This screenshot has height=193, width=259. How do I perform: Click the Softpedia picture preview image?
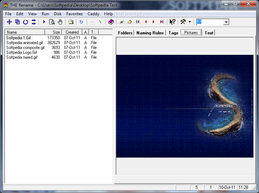click(x=185, y=106)
